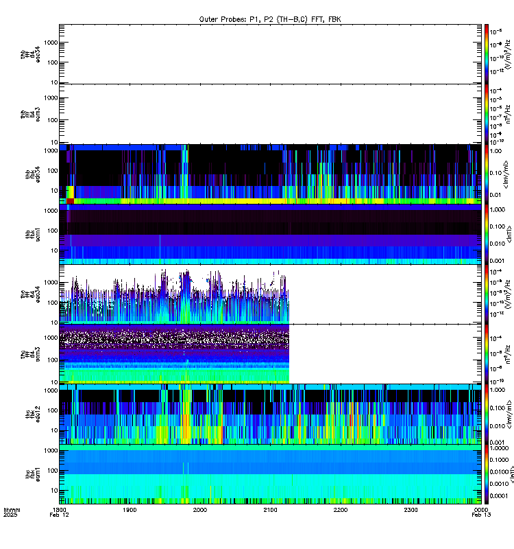Click the color bar beside thb fff scm3 panel

pyautogui.click(x=487, y=114)
